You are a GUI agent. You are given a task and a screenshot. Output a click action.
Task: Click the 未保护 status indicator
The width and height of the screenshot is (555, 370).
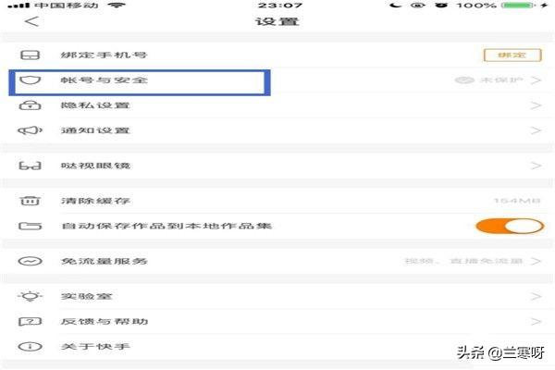488,80
